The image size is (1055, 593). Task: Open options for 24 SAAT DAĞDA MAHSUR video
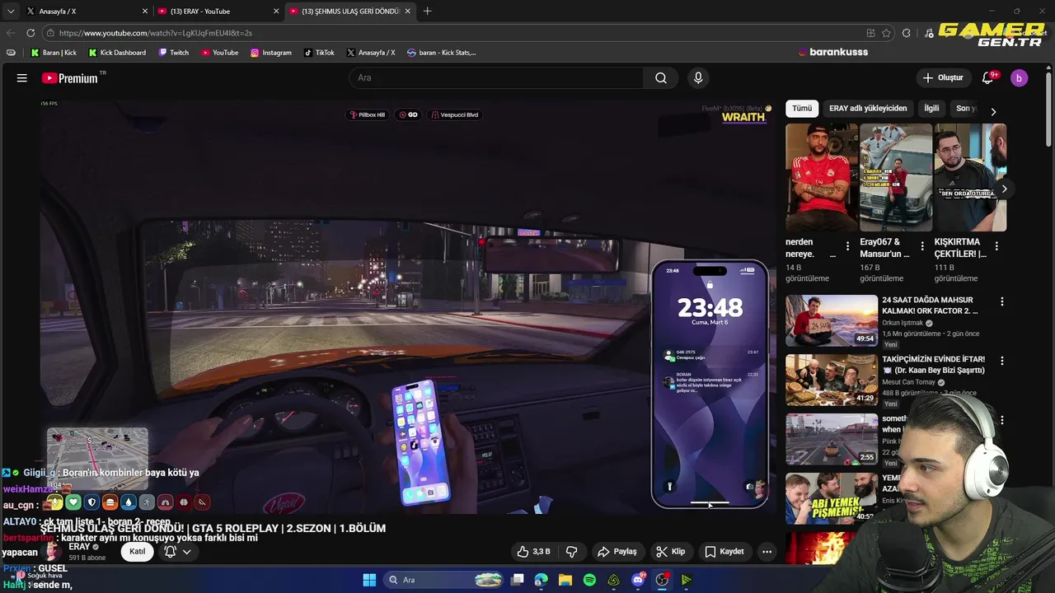(1002, 302)
